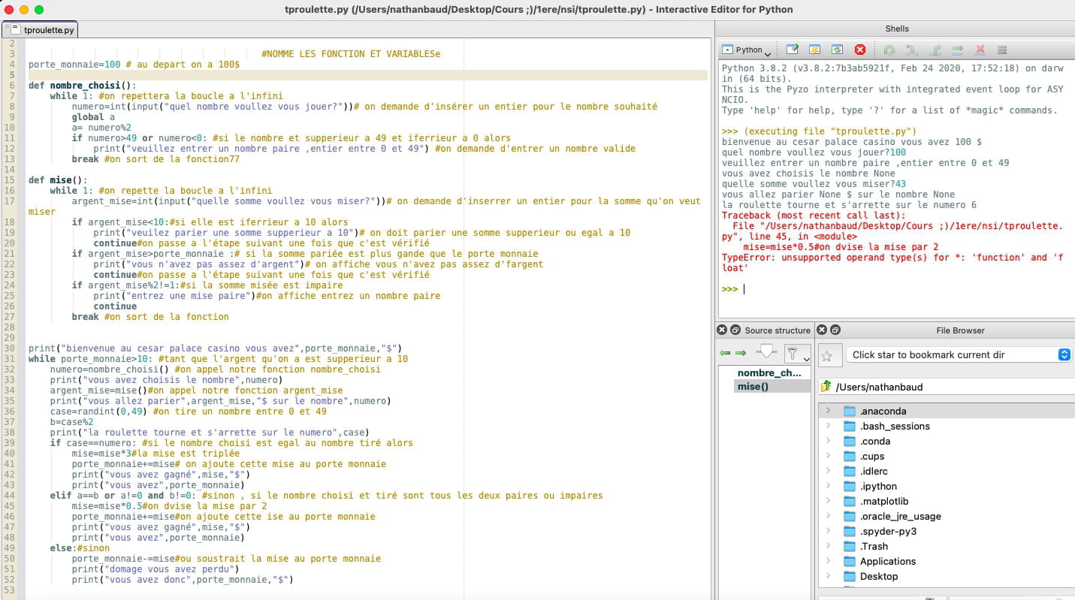Click the structure level slider control
1075x600 pixels.
[765, 352]
